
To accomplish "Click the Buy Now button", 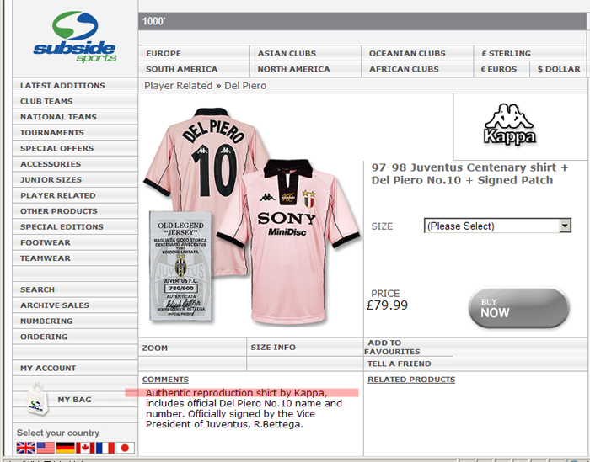I will coord(518,308).
